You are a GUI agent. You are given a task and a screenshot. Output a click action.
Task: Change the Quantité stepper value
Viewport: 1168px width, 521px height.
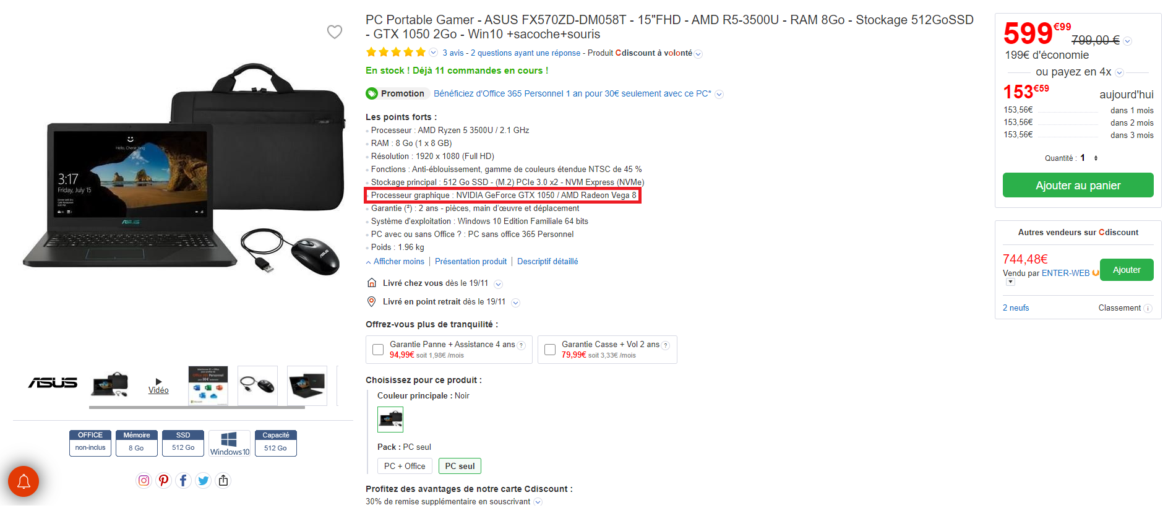click(1096, 158)
